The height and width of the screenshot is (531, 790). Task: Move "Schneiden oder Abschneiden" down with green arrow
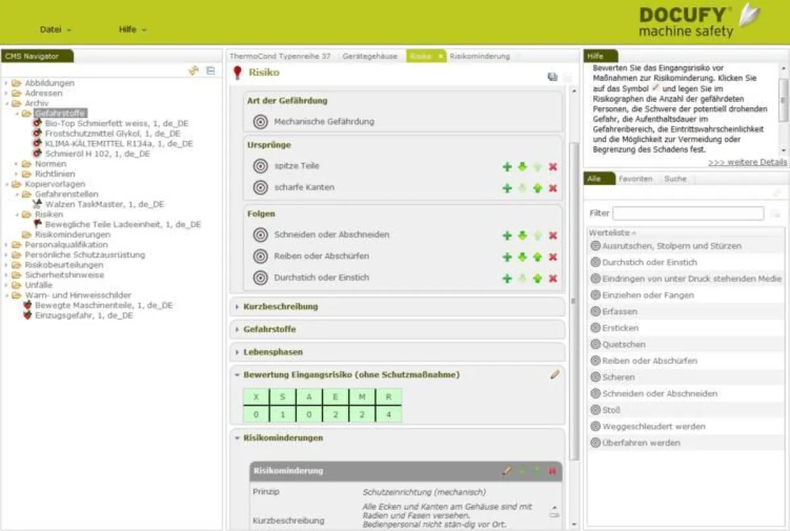522,235
